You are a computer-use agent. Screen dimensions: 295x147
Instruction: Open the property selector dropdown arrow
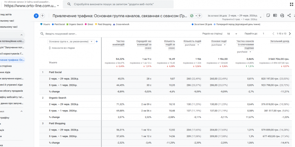click(x=58, y=6)
